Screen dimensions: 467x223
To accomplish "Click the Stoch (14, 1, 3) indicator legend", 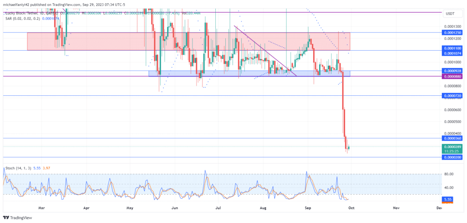I will point(18,168).
